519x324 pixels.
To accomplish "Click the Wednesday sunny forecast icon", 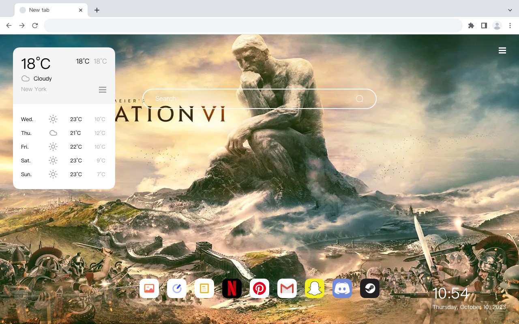I will tap(53, 119).
